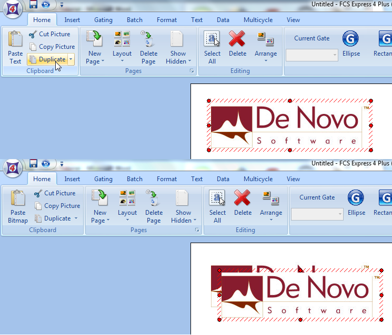Select Ellipse gate tool in lower ribbon

tap(356, 203)
